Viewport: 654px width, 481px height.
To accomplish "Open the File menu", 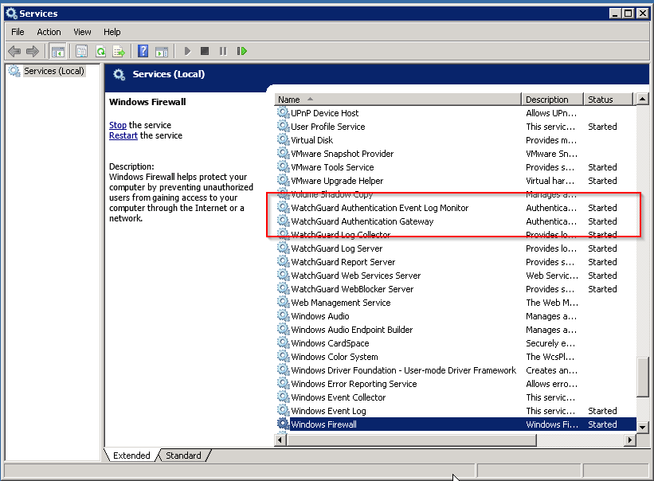I will [18, 32].
